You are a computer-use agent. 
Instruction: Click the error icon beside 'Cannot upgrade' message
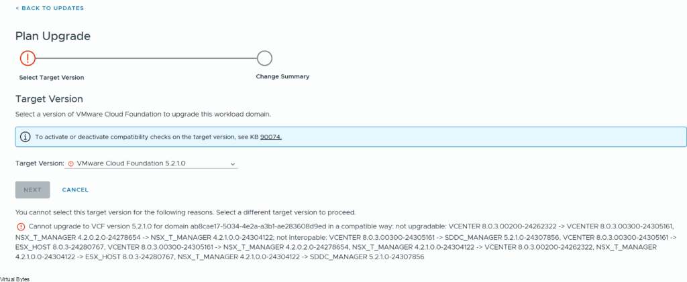[20, 226]
